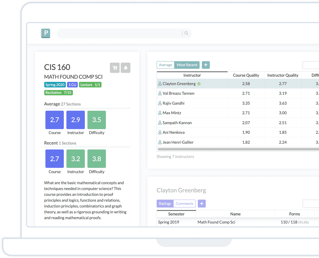Click the Lecture 1/1 tag

click(90, 85)
